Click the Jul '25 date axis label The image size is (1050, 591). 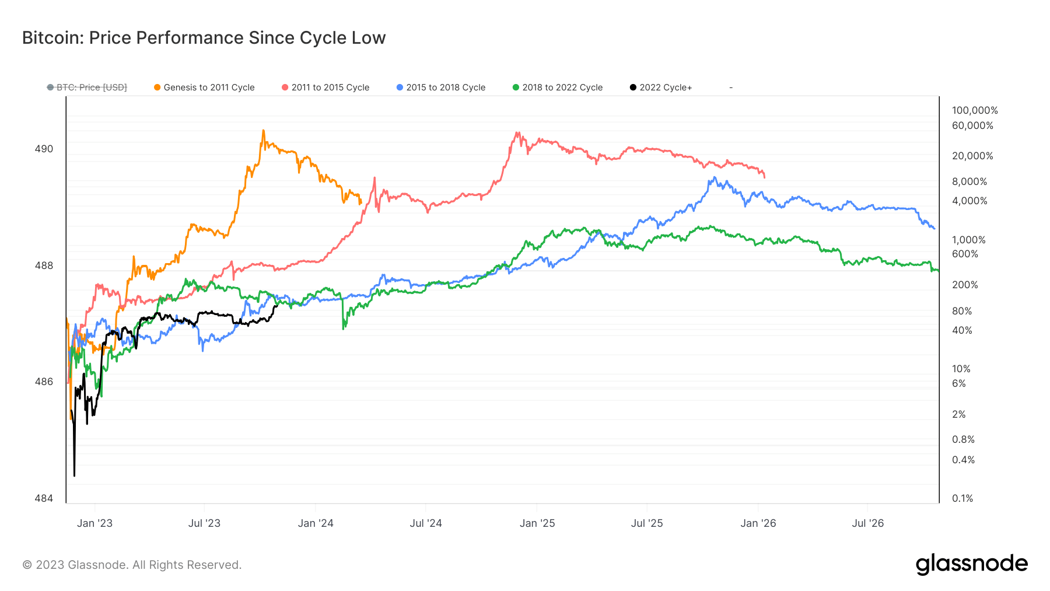pyautogui.click(x=647, y=523)
